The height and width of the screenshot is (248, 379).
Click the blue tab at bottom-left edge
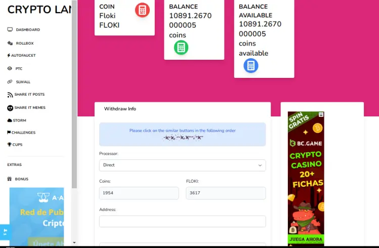coord(5,232)
